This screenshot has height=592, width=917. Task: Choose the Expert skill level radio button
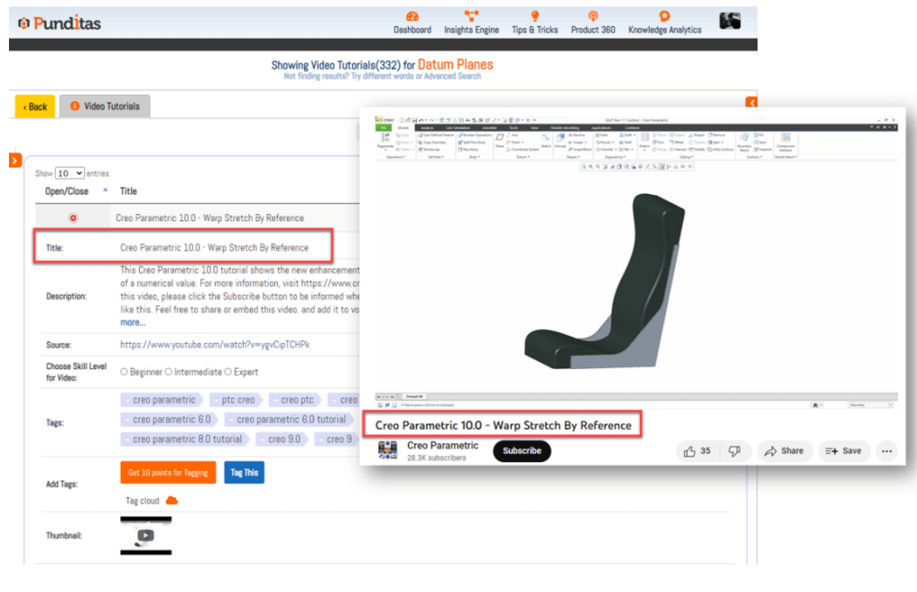click(228, 372)
